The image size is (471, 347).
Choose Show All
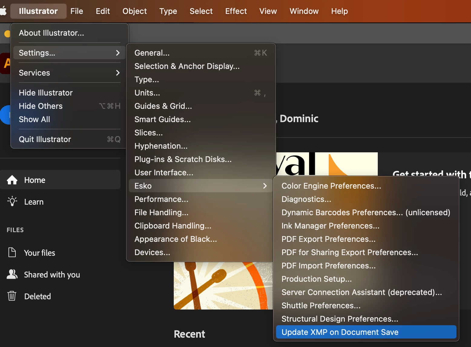click(x=70, y=119)
